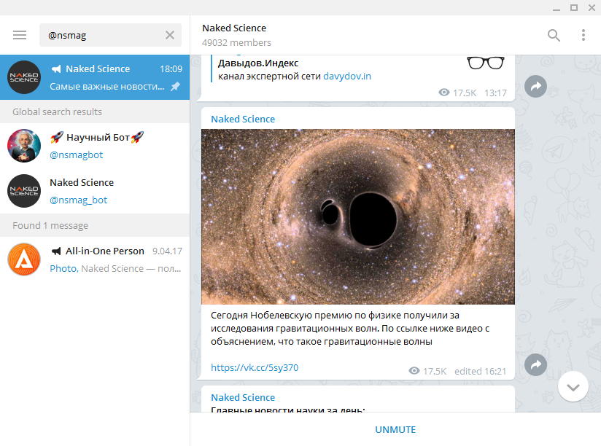The height and width of the screenshot is (446, 601).
Task: Unmute the Naked Science channel
Action: pyautogui.click(x=395, y=429)
